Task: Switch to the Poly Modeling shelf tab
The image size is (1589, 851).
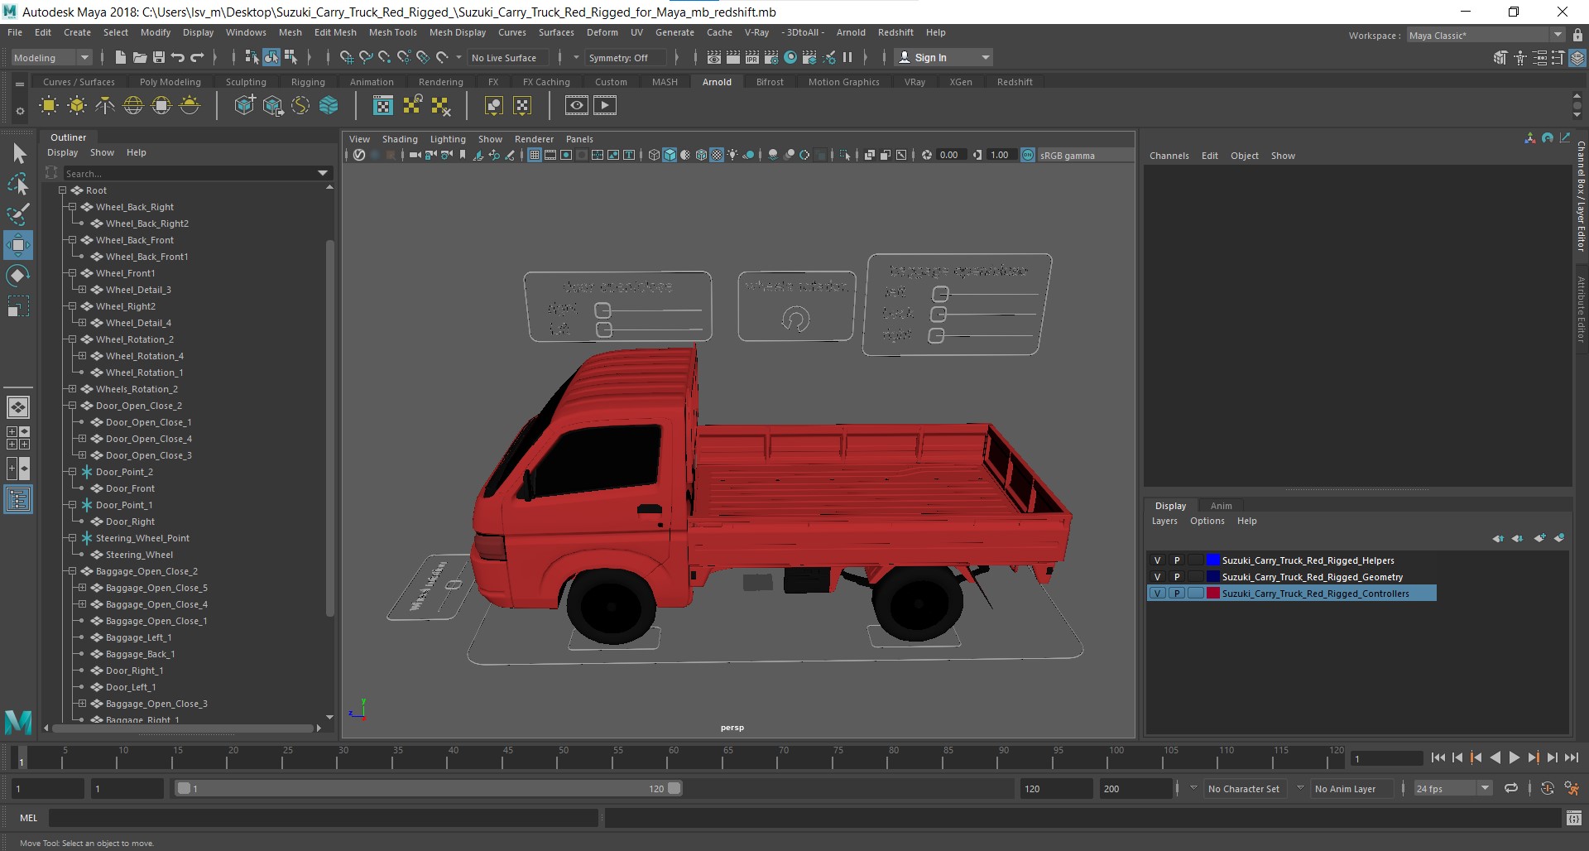Action: point(170,82)
